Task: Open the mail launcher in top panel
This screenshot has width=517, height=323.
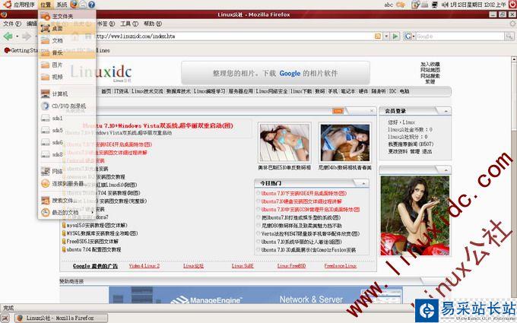Action: coord(83,5)
